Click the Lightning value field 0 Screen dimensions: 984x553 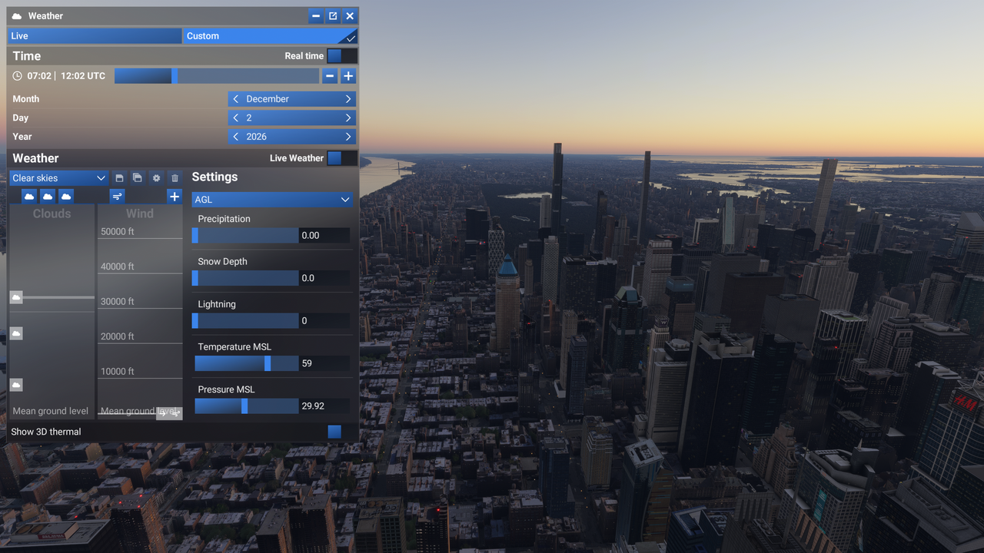pos(324,321)
